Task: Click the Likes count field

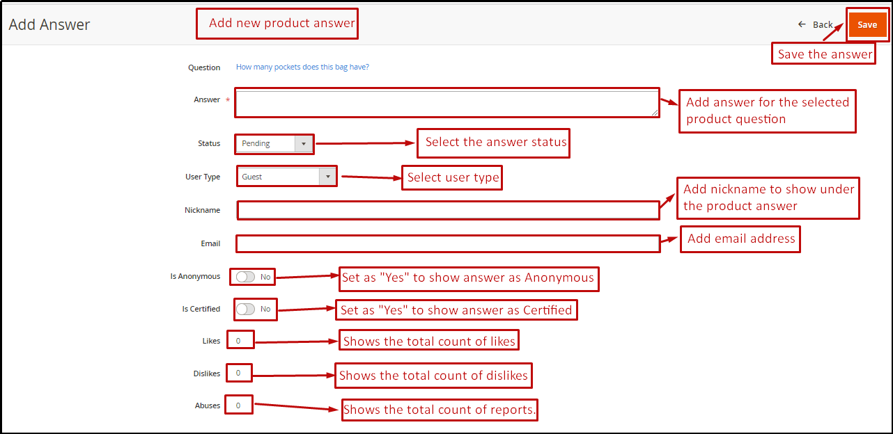Action: pos(240,339)
